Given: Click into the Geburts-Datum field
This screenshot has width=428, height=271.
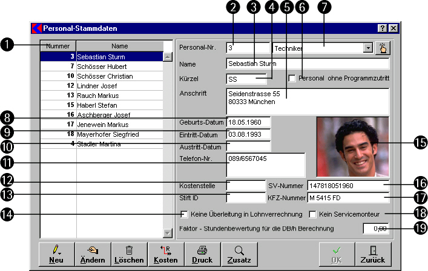Looking at the screenshot, I should coord(248,122).
